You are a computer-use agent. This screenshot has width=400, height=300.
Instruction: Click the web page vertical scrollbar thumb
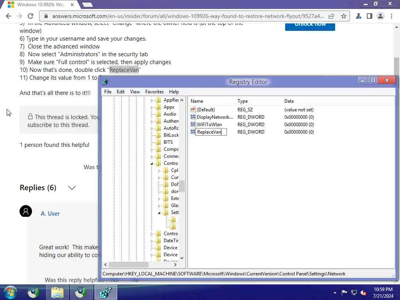click(396, 68)
